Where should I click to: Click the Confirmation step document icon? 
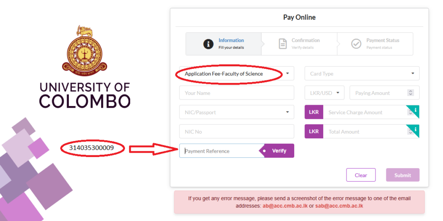[283, 44]
